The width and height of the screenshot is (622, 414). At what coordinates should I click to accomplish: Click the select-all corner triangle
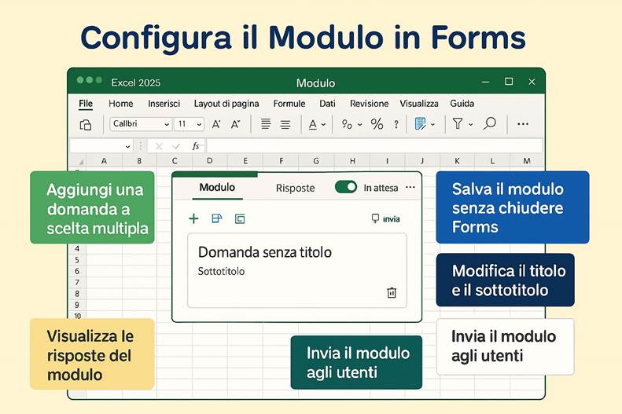[x=81, y=162]
